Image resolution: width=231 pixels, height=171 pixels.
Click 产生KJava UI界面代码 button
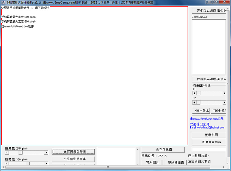[x=209, y=11]
